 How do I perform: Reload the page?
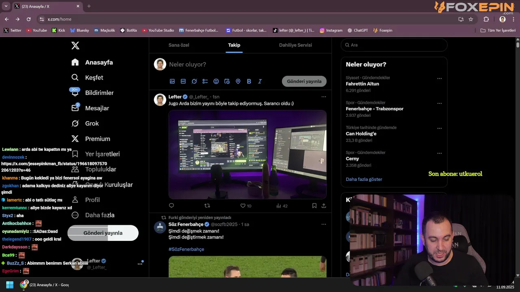28,19
